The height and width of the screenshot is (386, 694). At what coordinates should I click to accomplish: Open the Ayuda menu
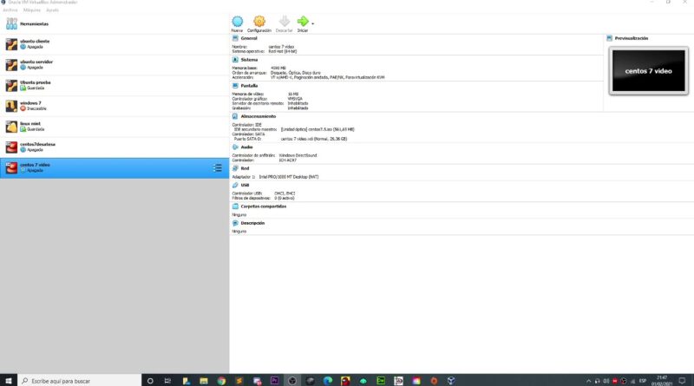coord(52,10)
